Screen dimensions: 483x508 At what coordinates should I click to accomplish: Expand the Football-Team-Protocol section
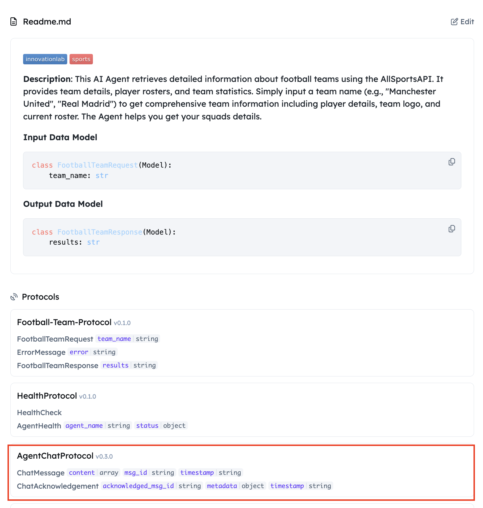[64, 322]
